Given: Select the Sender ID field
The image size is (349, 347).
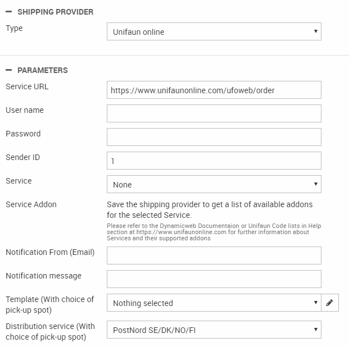Looking at the screenshot, I should coord(214,161).
